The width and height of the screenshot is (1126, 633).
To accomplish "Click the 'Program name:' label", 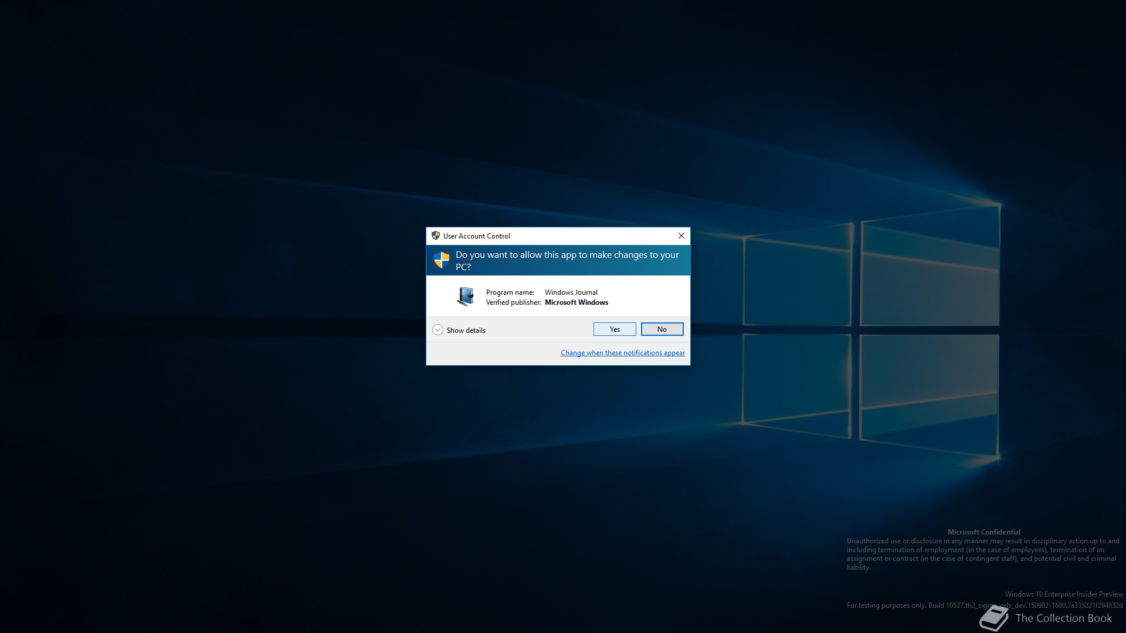I will pos(510,292).
